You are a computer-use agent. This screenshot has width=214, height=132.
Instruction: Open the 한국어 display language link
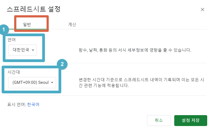tap(33, 105)
